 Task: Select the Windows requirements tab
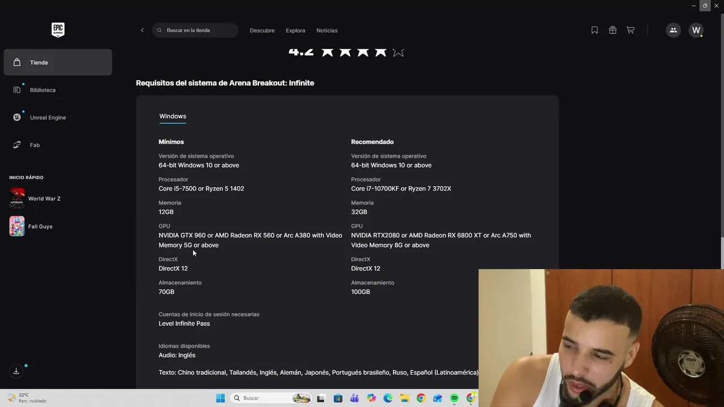173,116
